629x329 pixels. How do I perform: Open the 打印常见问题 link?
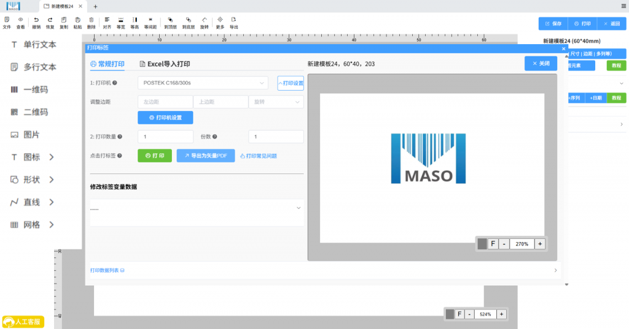(259, 156)
